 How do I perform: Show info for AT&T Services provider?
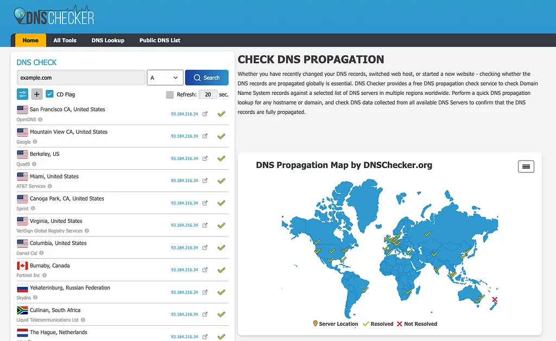[x=49, y=186]
